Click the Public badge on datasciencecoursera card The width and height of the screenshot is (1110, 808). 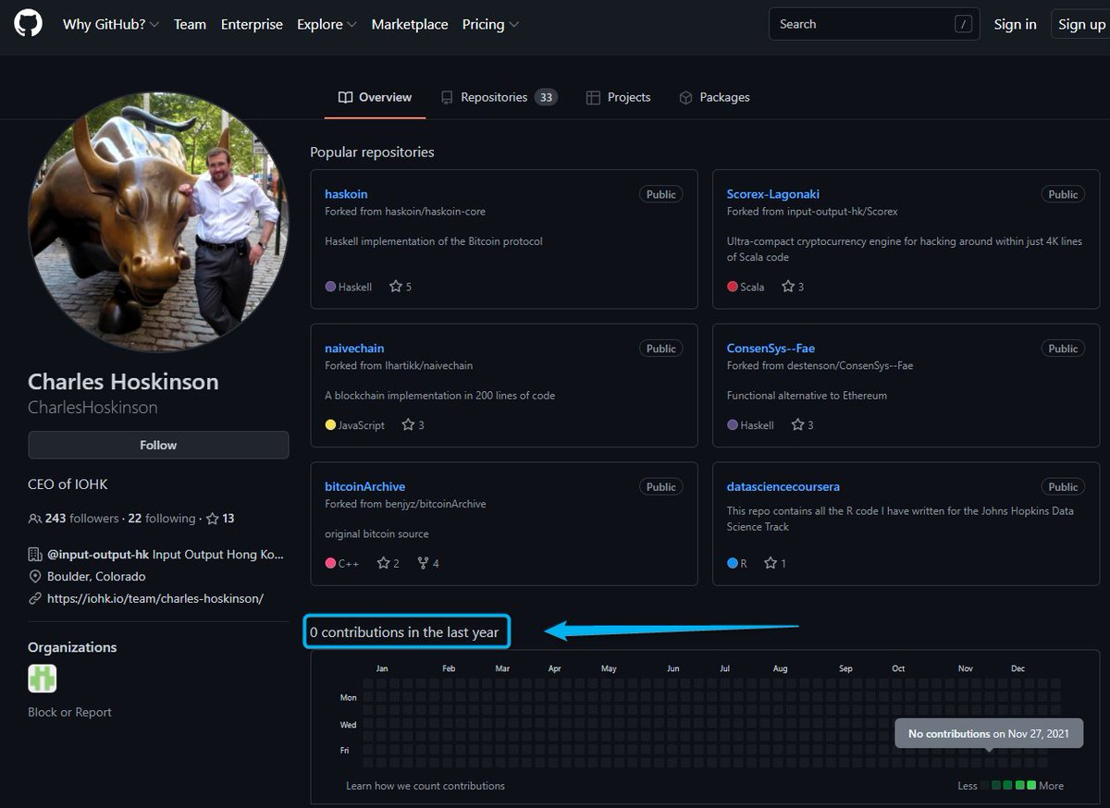tap(1063, 486)
